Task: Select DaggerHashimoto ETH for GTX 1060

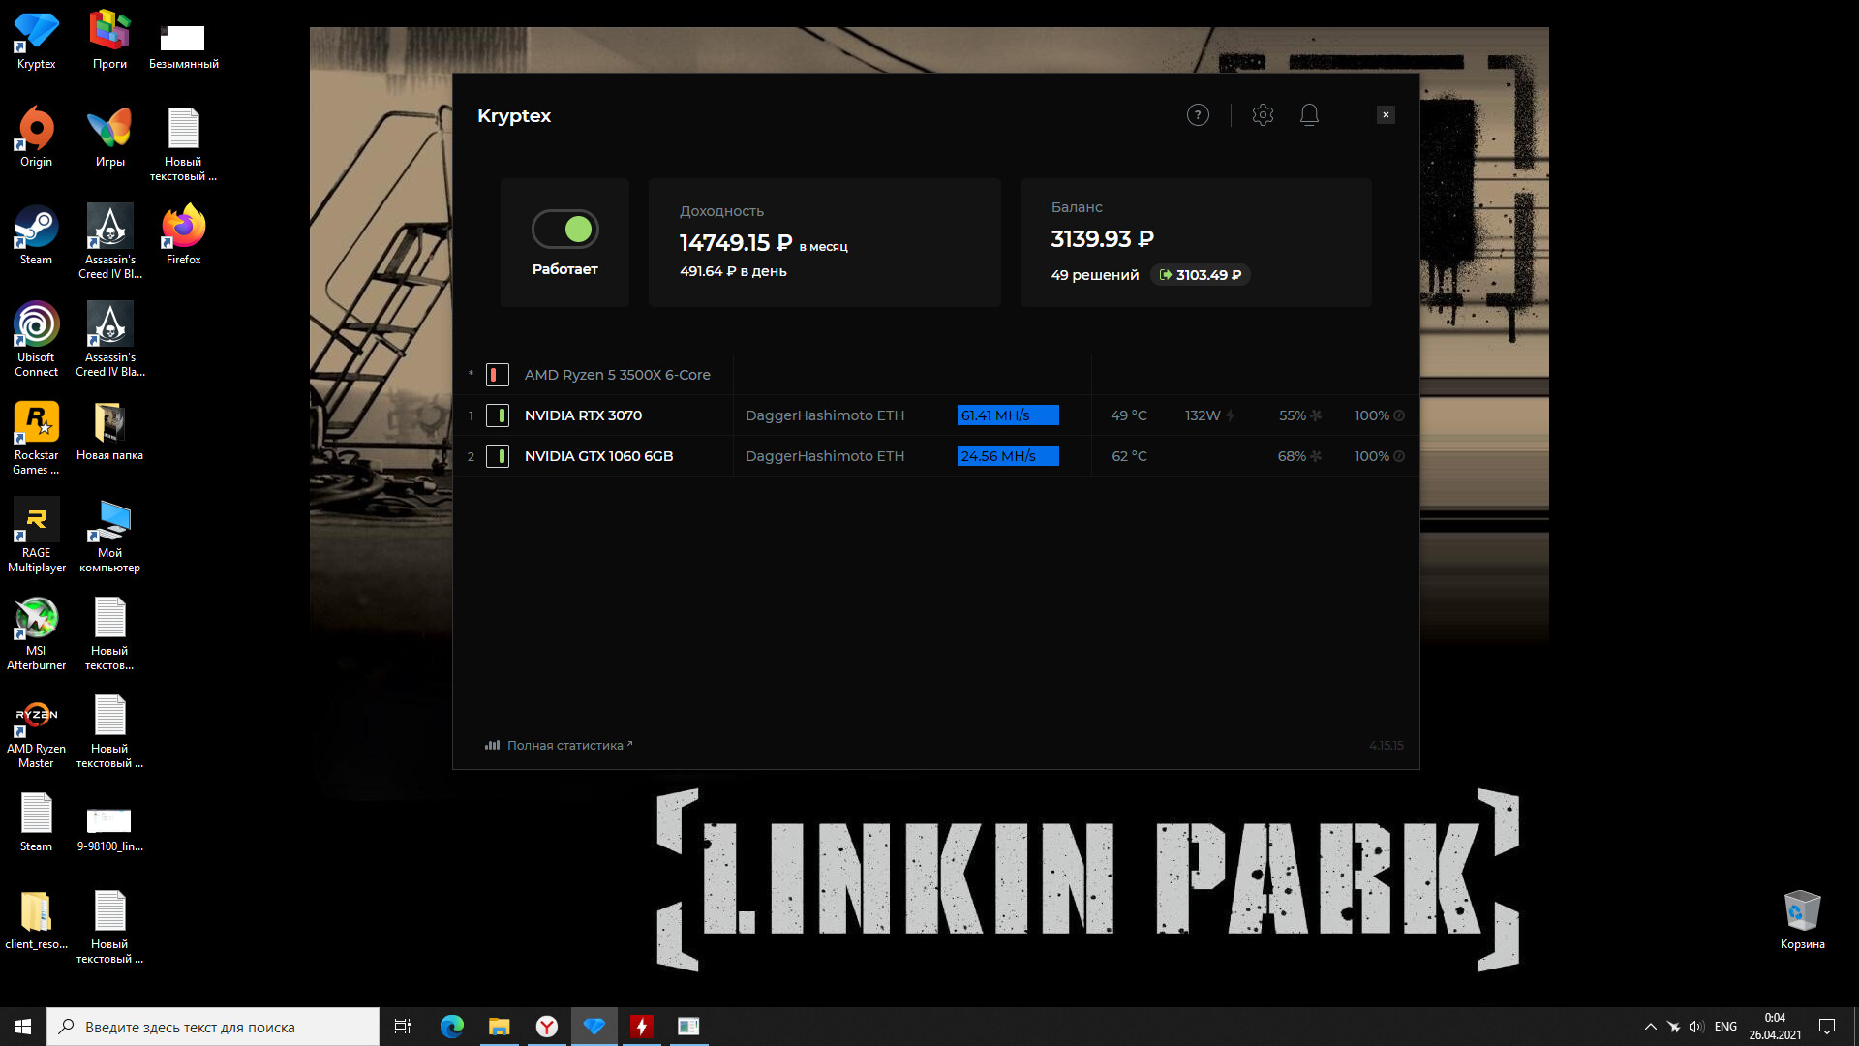Action: point(824,456)
